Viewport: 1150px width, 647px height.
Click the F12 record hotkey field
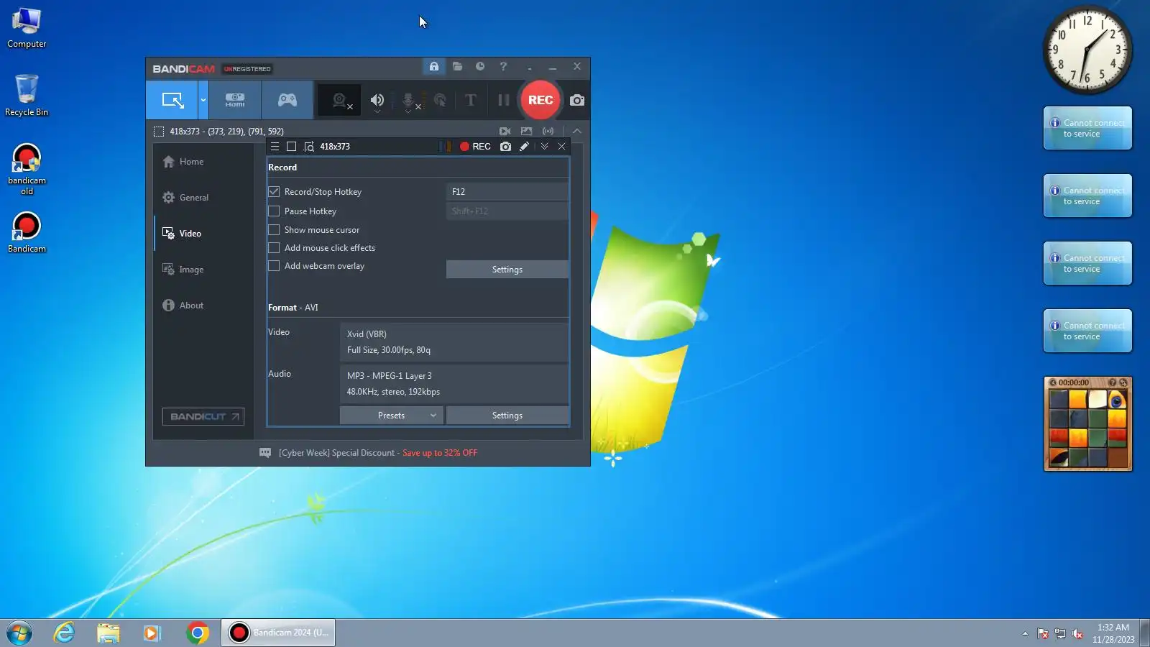pyautogui.click(x=507, y=192)
